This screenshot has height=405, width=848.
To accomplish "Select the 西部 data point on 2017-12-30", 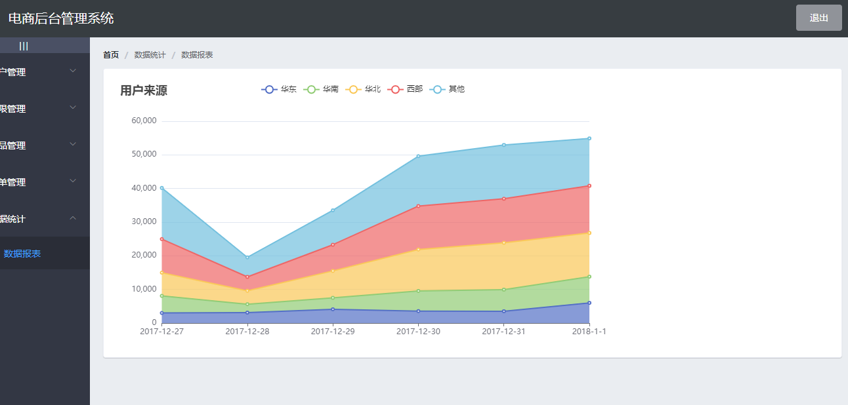I will (x=418, y=206).
